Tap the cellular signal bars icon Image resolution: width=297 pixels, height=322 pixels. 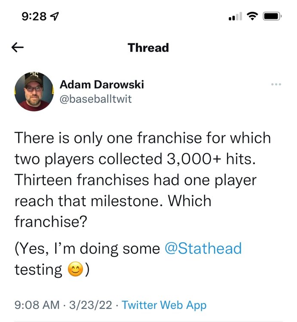pos(235,17)
